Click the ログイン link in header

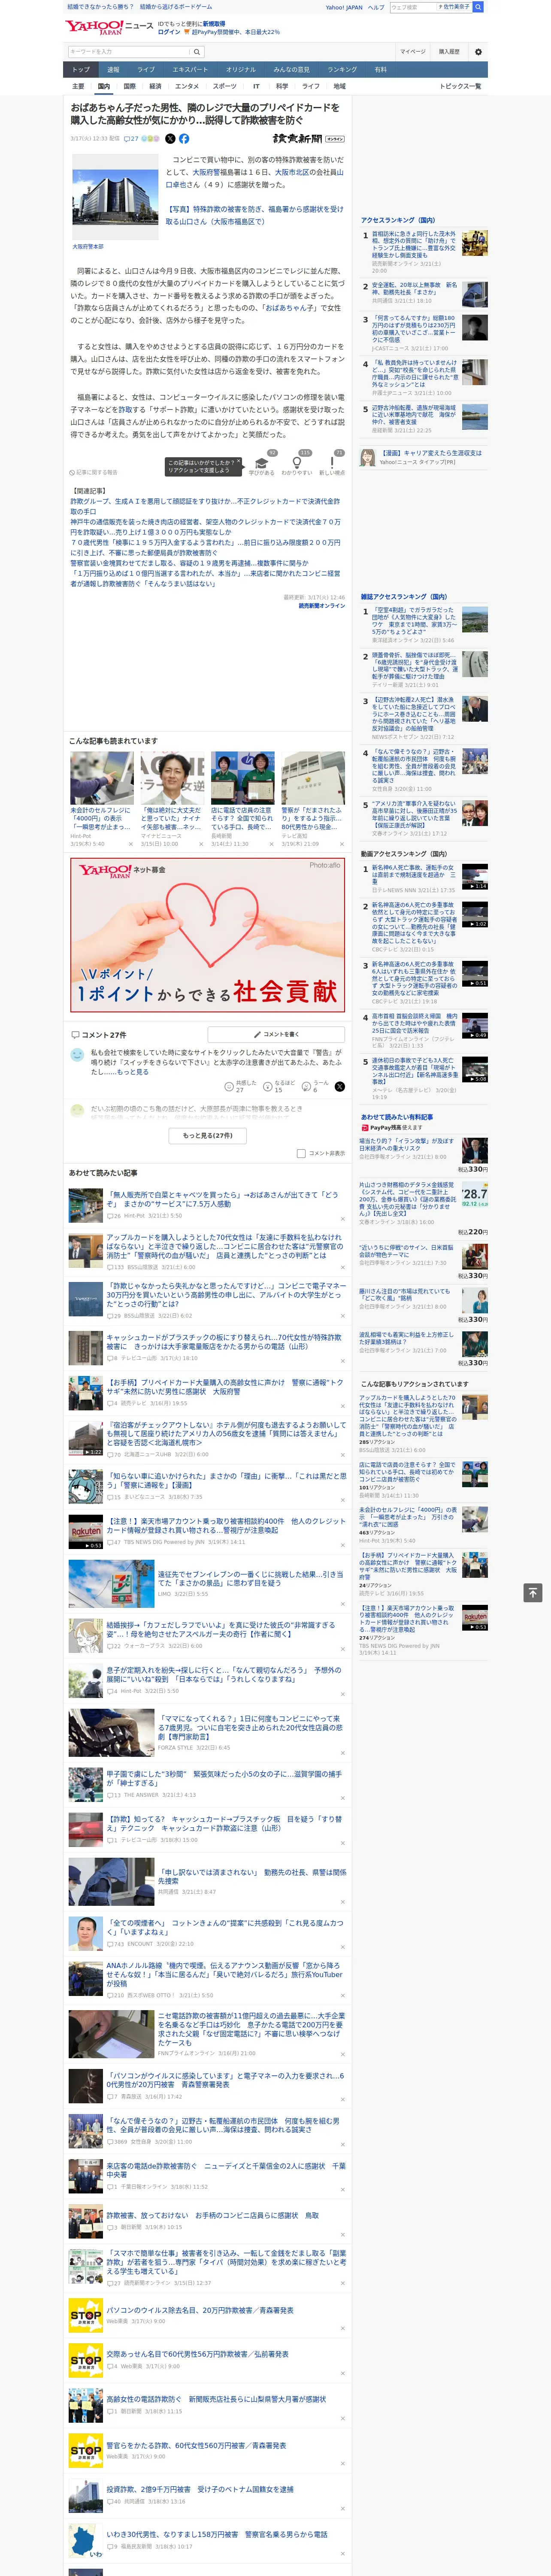click(x=169, y=32)
